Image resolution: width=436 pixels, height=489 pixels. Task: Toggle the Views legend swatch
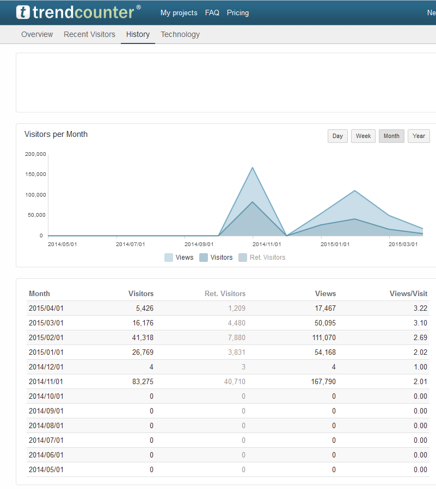[x=169, y=258]
